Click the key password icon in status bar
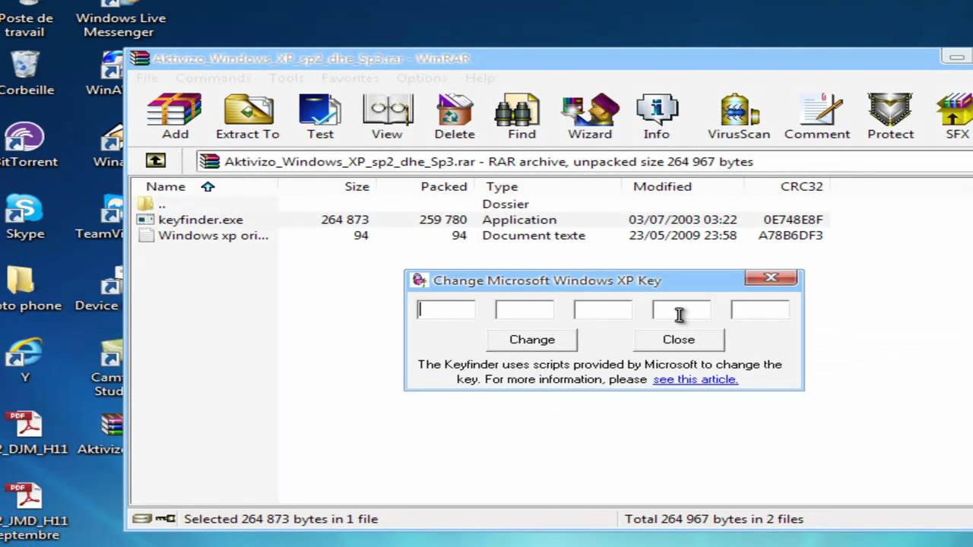The width and height of the screenshot is (973, 547). (166, 519)
